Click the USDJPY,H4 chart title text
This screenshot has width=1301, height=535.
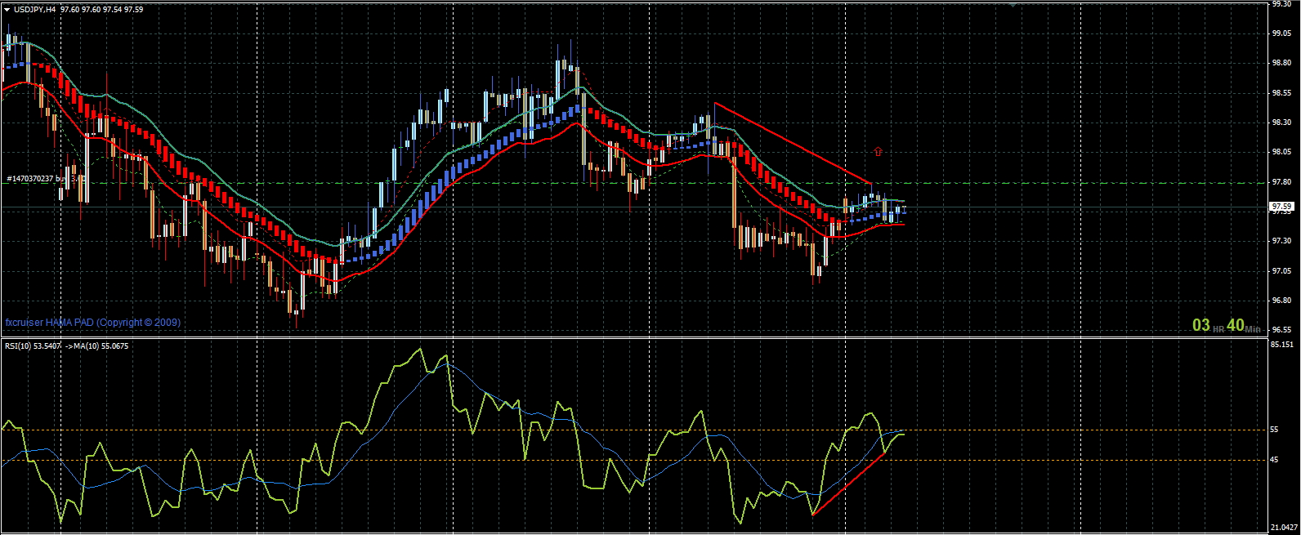coord(34,9)
